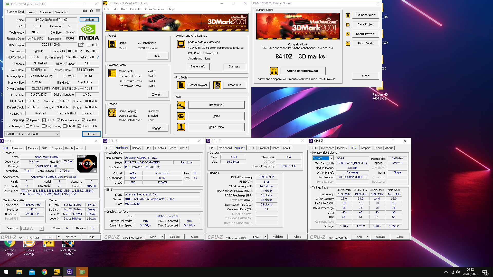Viewport: 493px width, 277px height.
Task: Open the Run menu in 3DMark2001
Action: pos(124,9)
